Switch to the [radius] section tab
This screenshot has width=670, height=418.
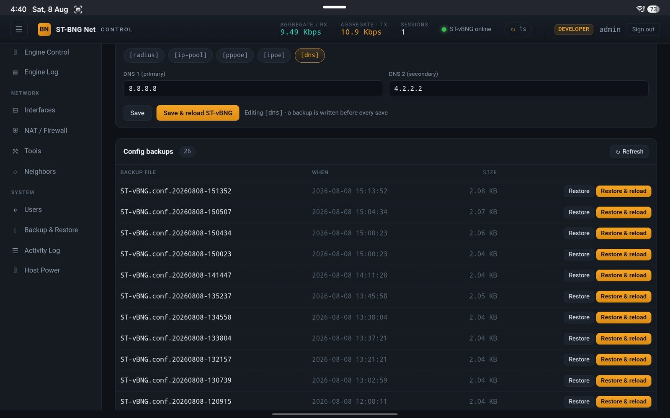pos(144,55)
